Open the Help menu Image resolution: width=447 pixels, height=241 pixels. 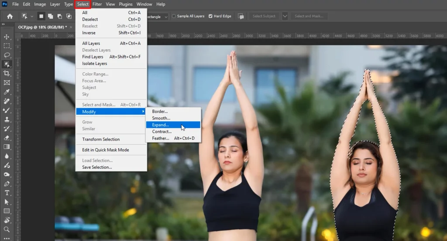(x=161, y=4)
